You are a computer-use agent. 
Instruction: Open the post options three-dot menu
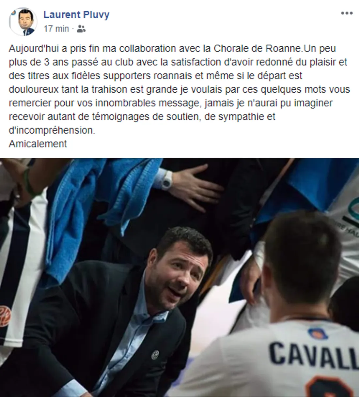347,13
